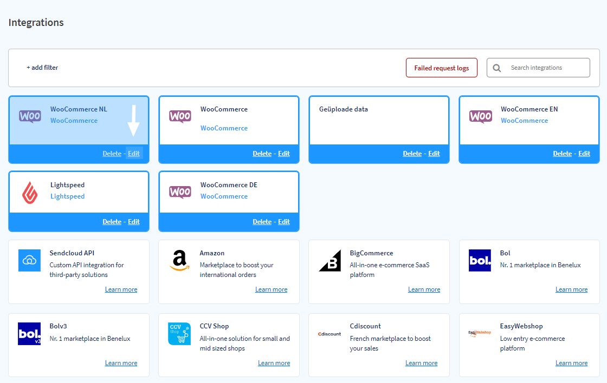Open the Failed request logs

click(x=442, y=68)
